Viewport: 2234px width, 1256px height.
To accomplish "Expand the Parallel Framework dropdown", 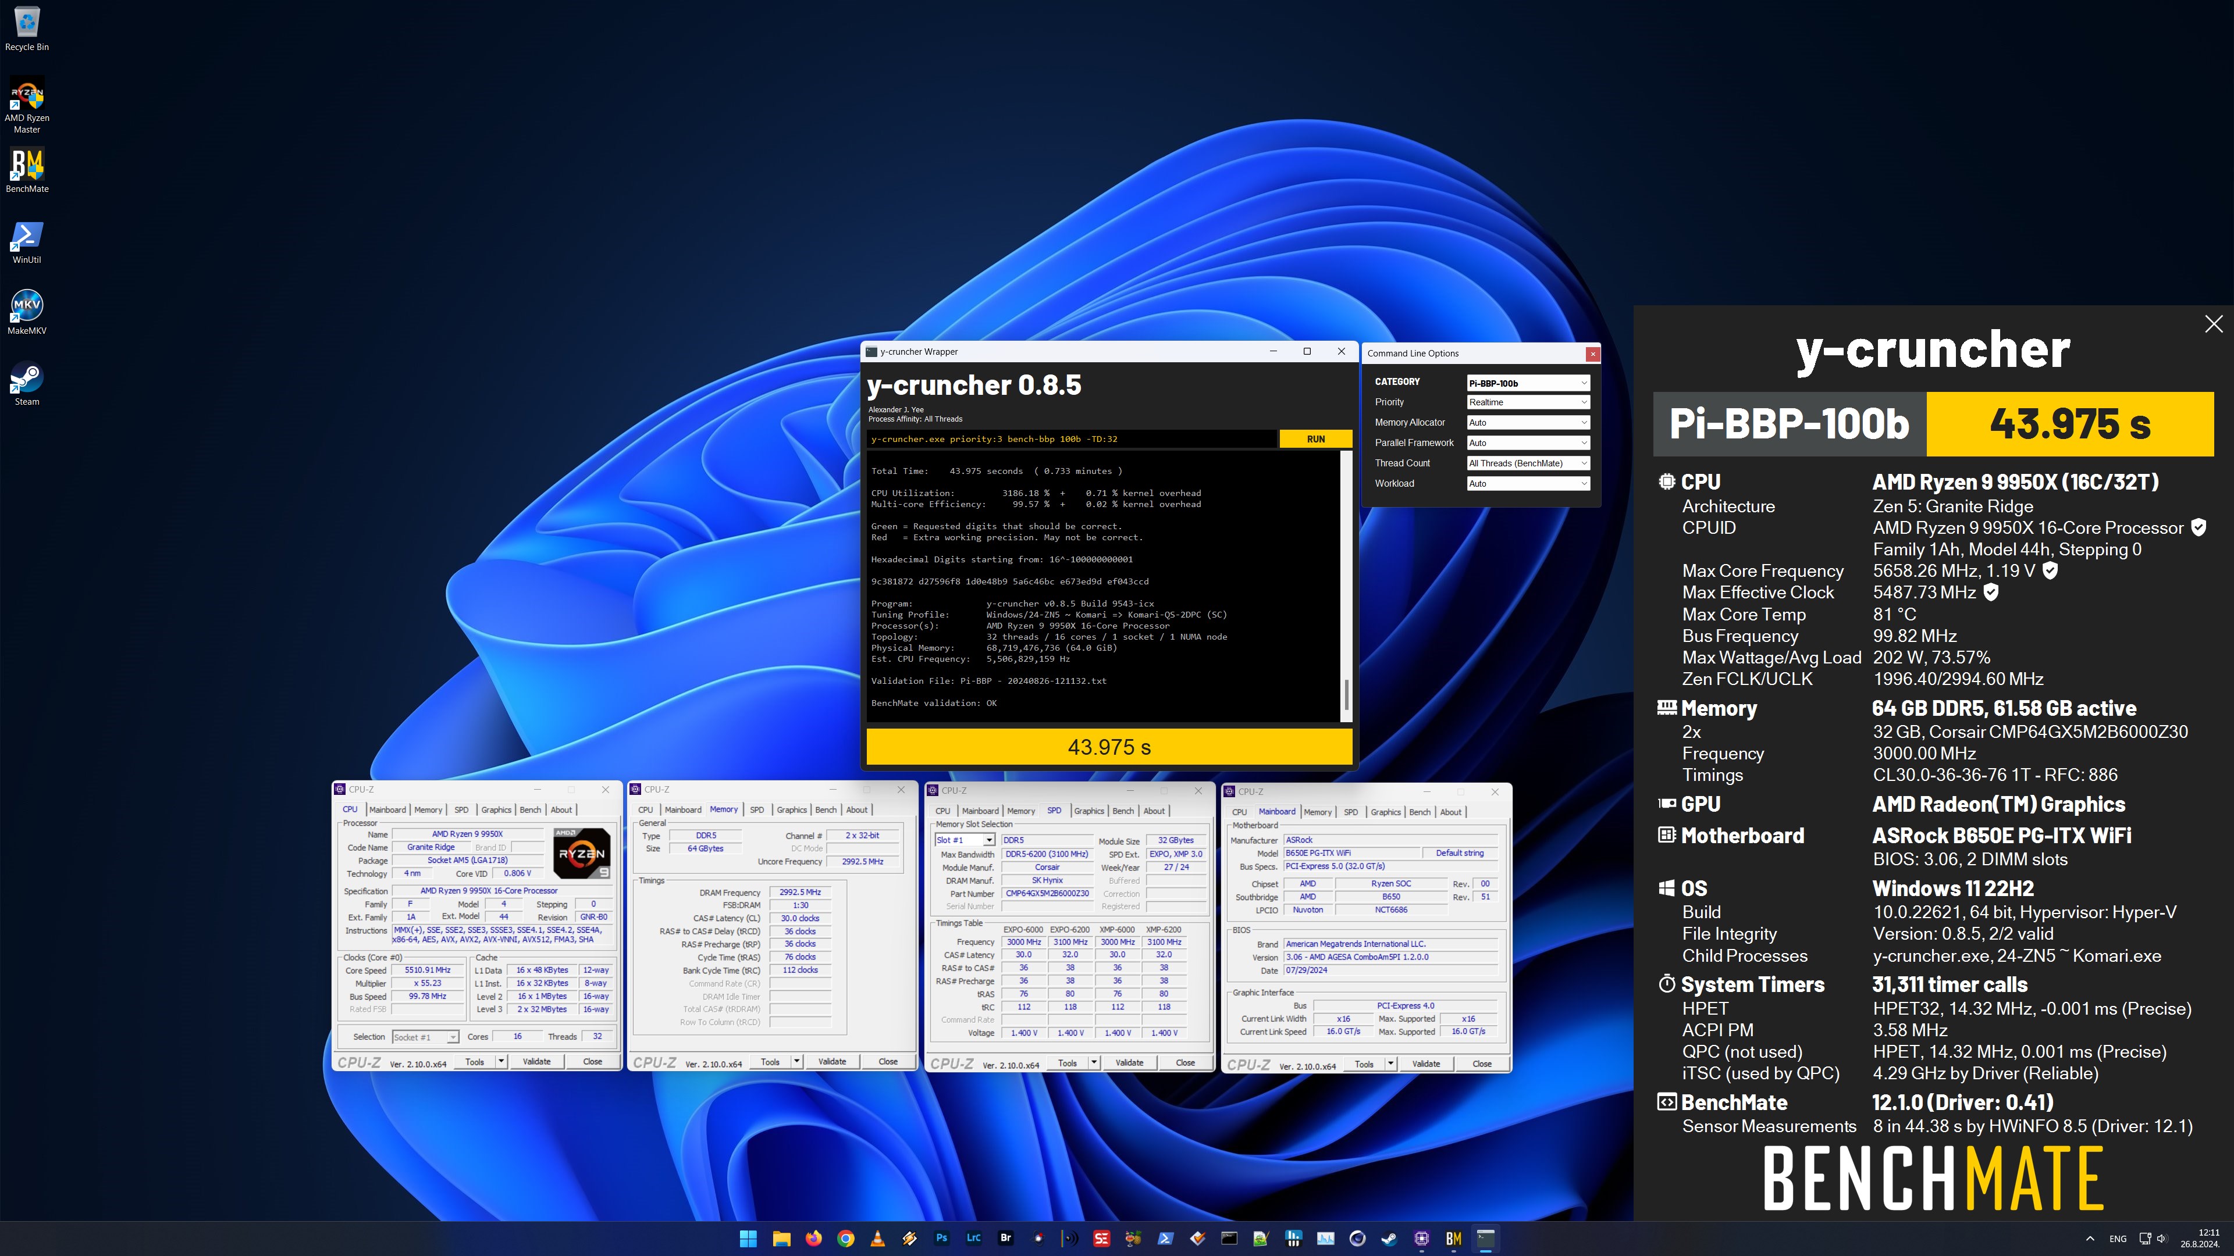I will coord(1528,443).
